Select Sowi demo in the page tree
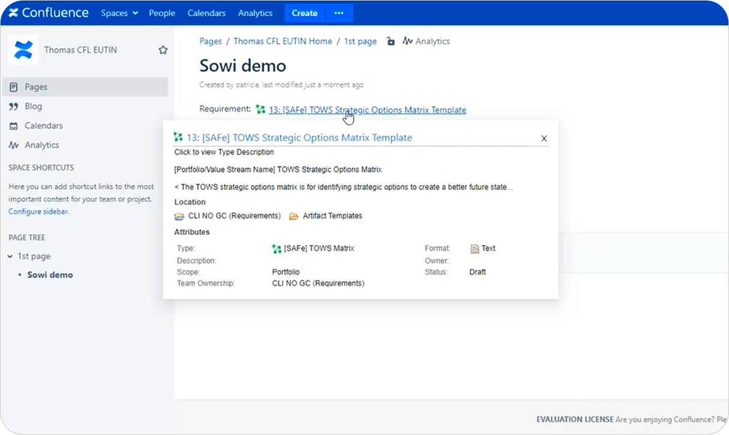 tap(50, 275)
